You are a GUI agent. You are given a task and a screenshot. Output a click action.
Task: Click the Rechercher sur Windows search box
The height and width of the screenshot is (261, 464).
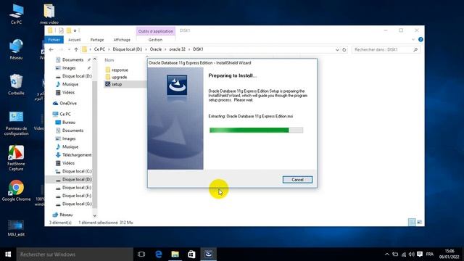[x=75, y=254]
